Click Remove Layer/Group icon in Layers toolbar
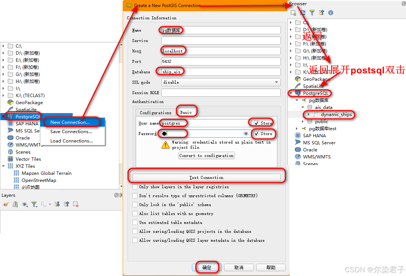 pyautogui.click(x=76, y=205)
